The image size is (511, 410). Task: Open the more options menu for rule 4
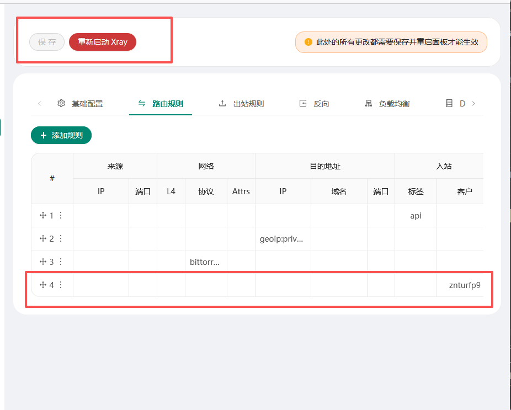click(61, 285)
